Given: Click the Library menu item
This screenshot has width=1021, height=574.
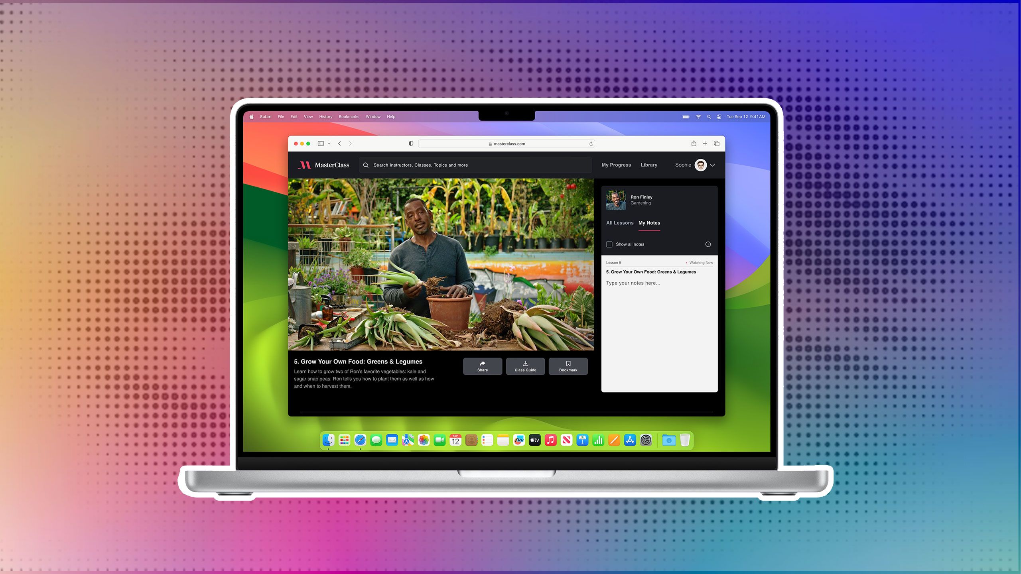Looking at the screenshot, I should (648, 165).
